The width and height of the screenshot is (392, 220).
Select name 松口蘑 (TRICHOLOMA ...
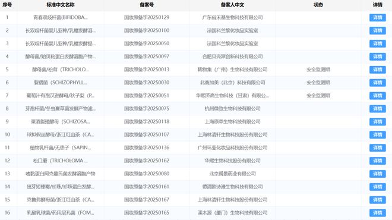click(x=61, y=161)
